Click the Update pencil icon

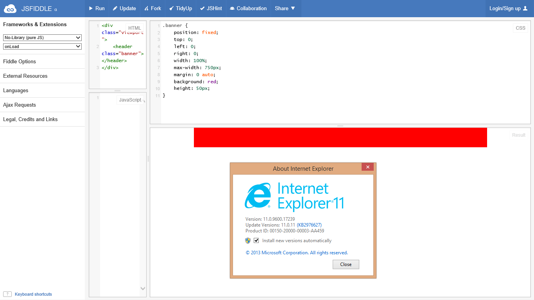click(115, 8)
